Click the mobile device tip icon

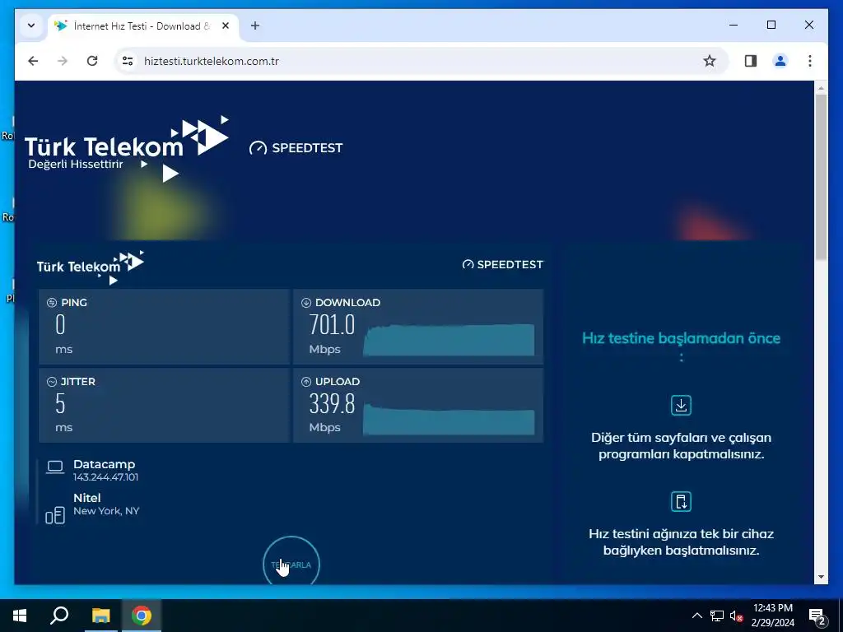pos(681,501)
